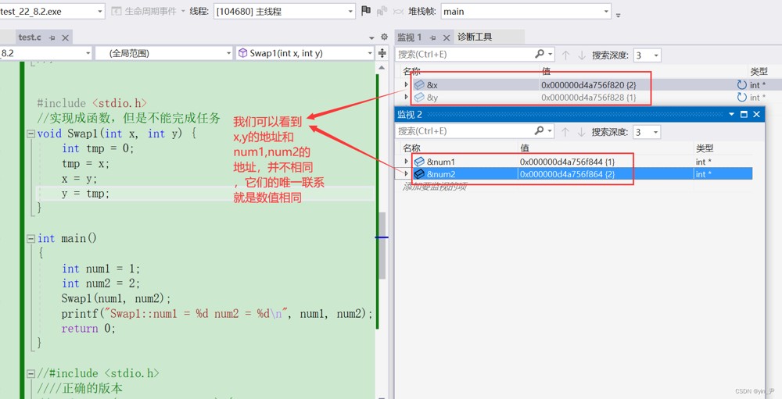782x399 pixels.
Task: Collapse the commented #include code block
Action: click(31, 373)
